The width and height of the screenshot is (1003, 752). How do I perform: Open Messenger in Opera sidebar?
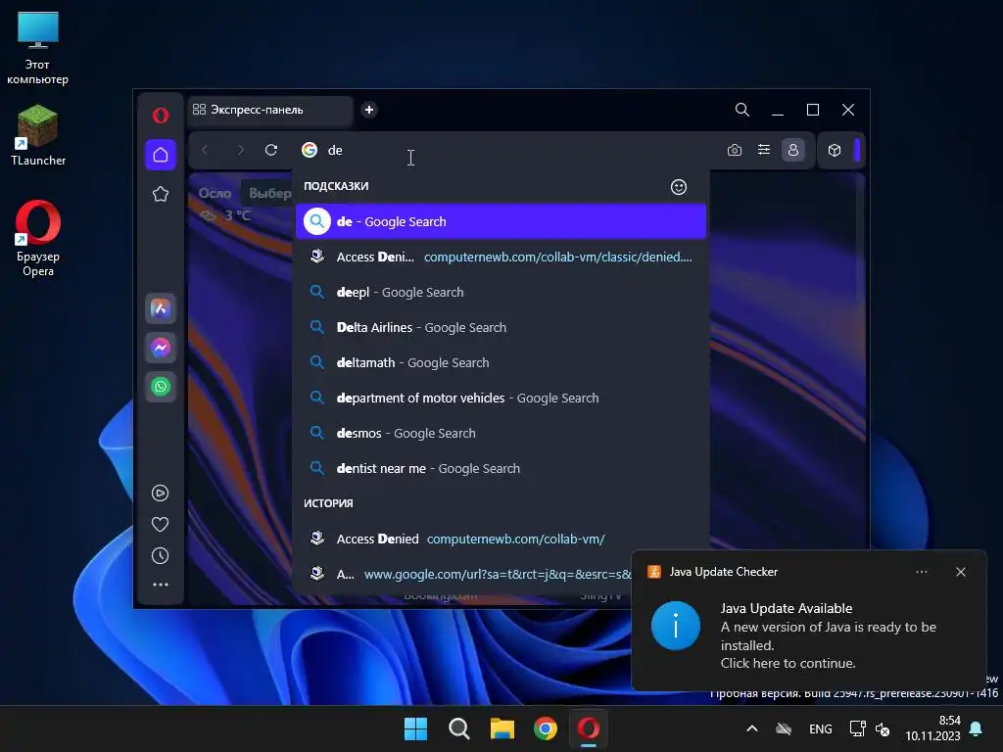(x=161, y=348)
